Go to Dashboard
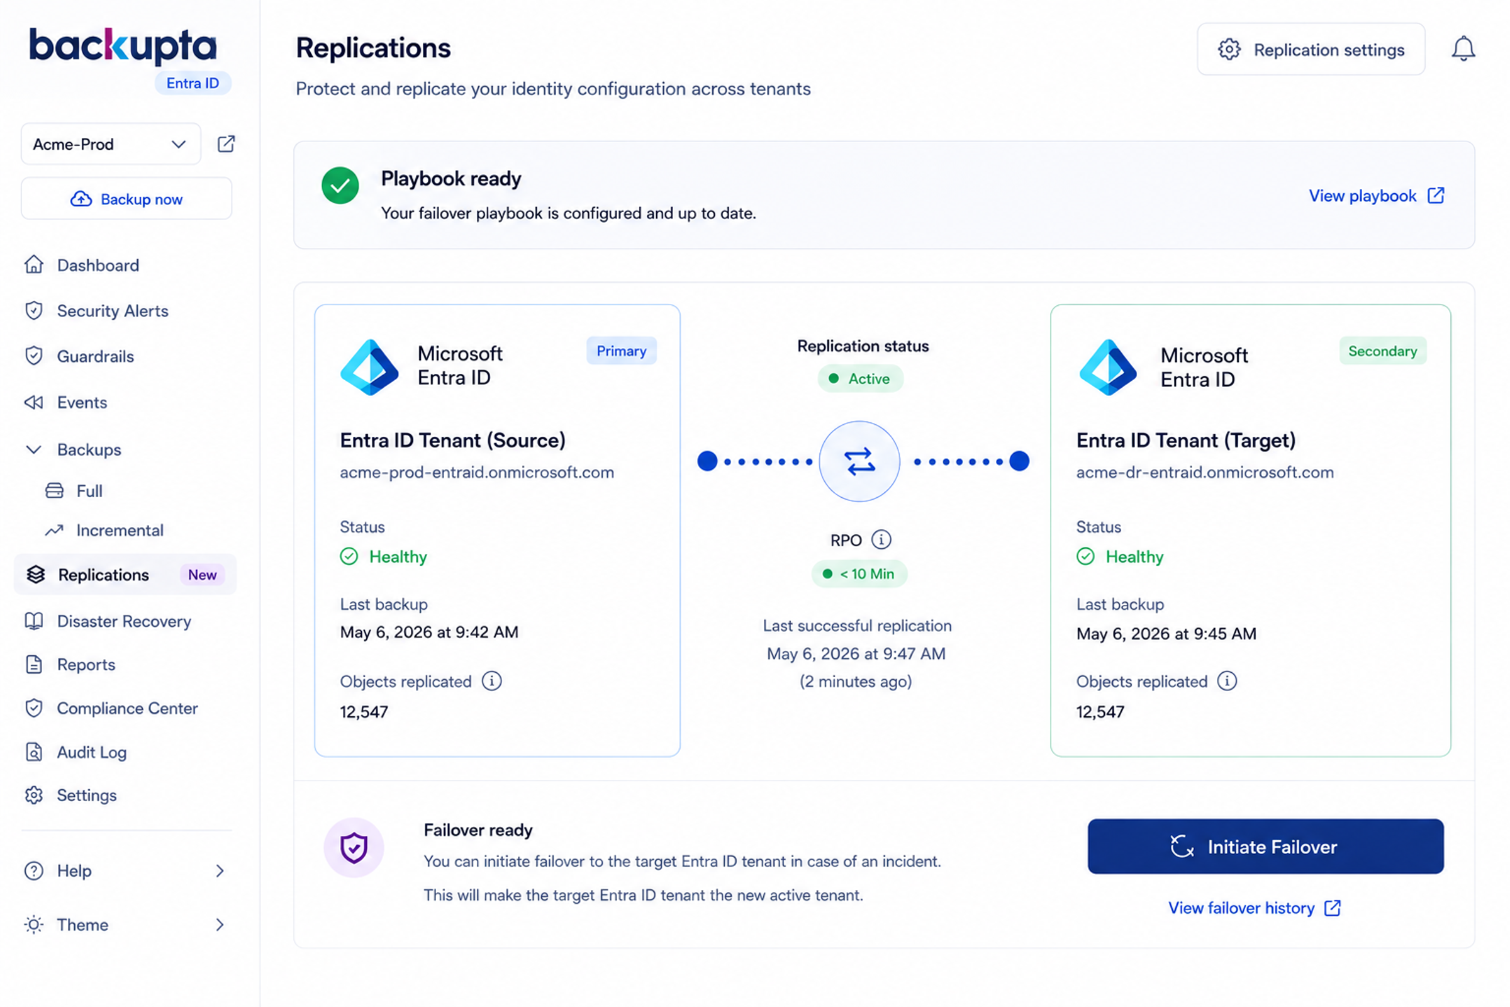This screenshot has height=1007, width=1510. coord(98,265)
